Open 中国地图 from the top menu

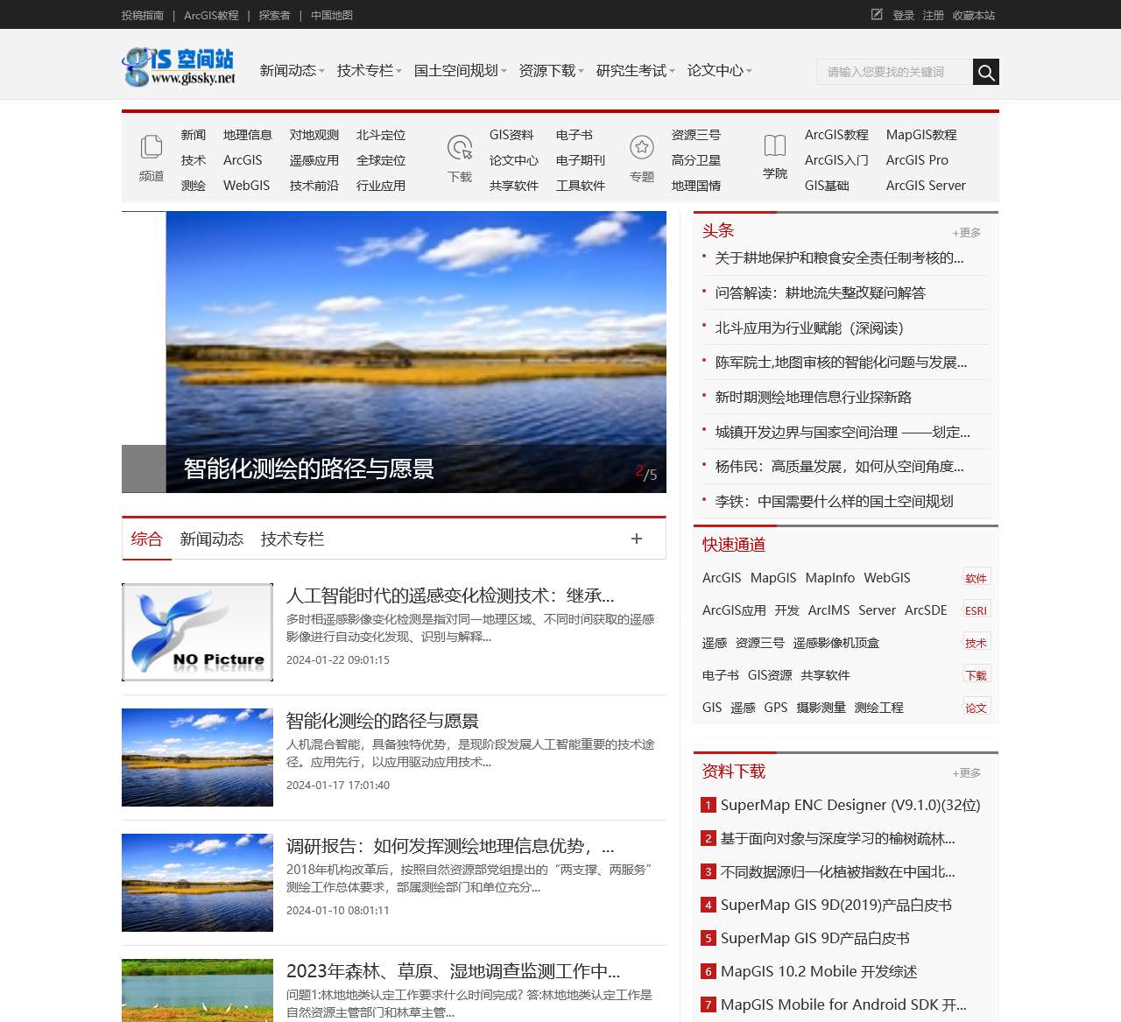[x=332, y=15]
